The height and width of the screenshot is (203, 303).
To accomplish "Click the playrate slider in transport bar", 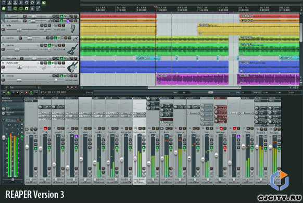I will (211, 93).
